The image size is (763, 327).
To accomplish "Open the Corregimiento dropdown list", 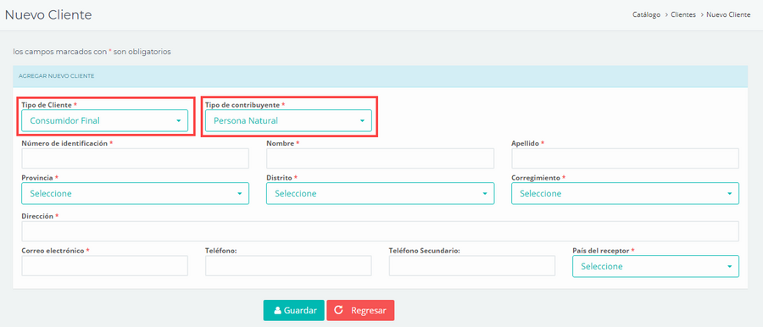I will (625, 193).
